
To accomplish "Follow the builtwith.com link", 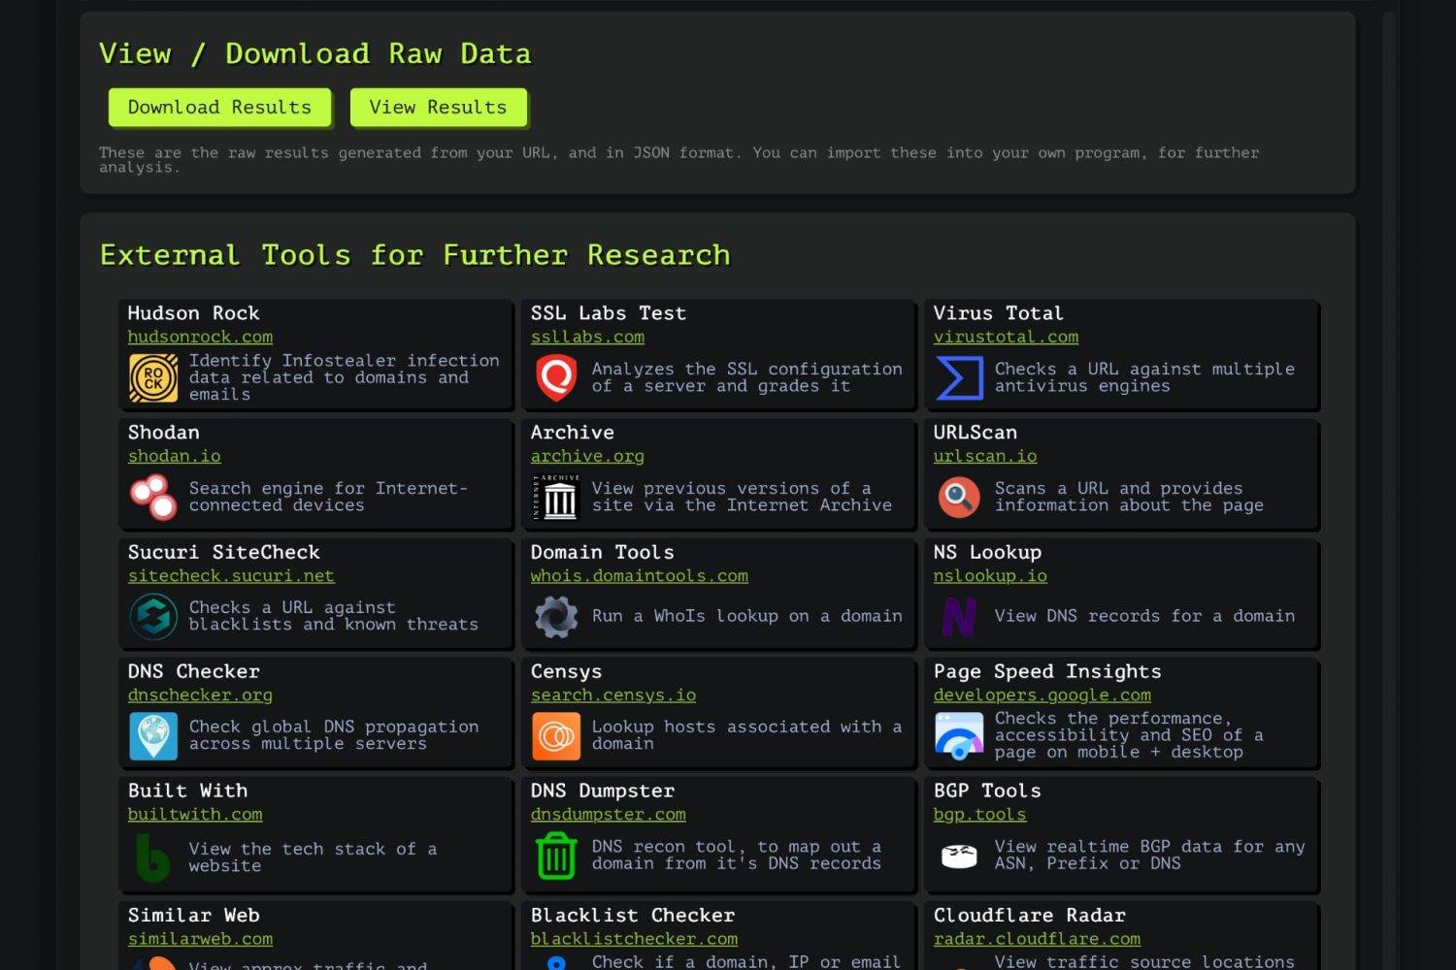I will pos(195,814).
